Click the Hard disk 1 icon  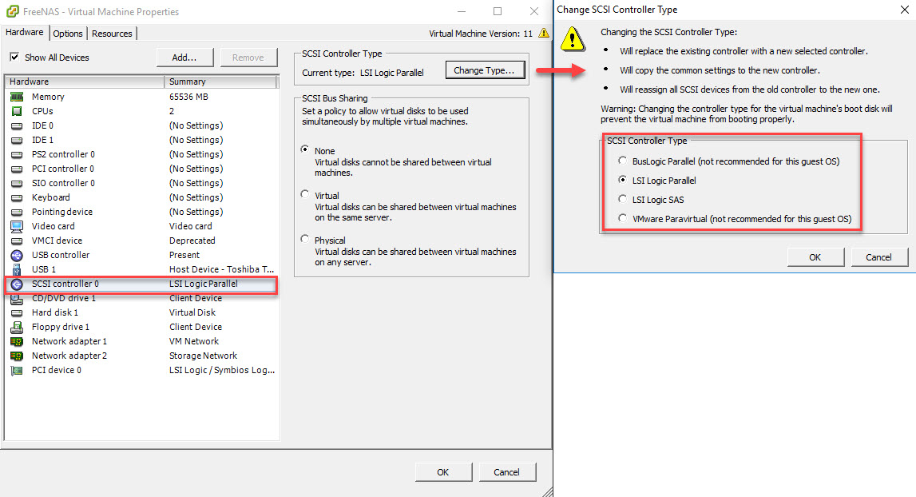(17, 312)
